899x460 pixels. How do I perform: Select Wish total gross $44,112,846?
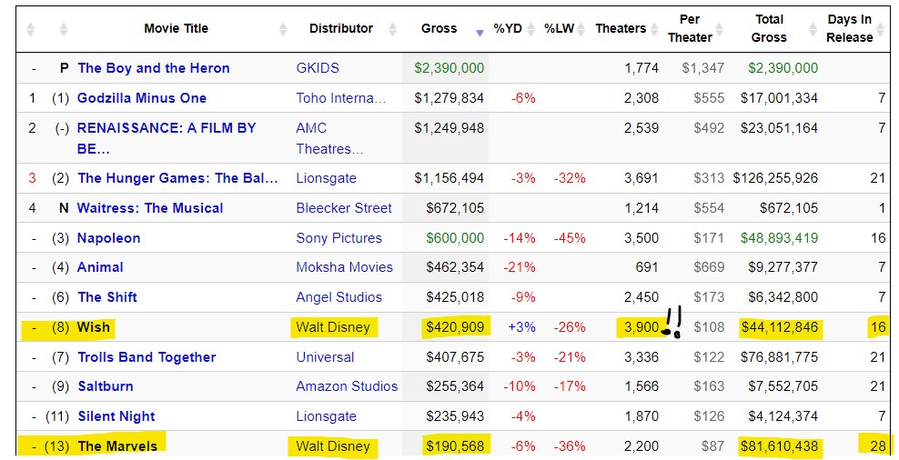780,327
